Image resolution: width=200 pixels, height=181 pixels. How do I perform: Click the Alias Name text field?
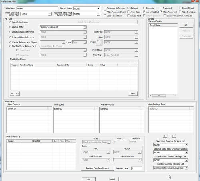[37, 8]
